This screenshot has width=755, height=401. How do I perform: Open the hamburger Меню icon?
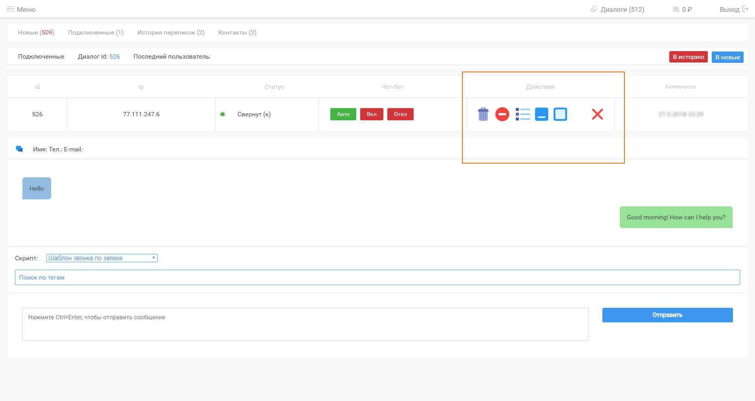10,9
